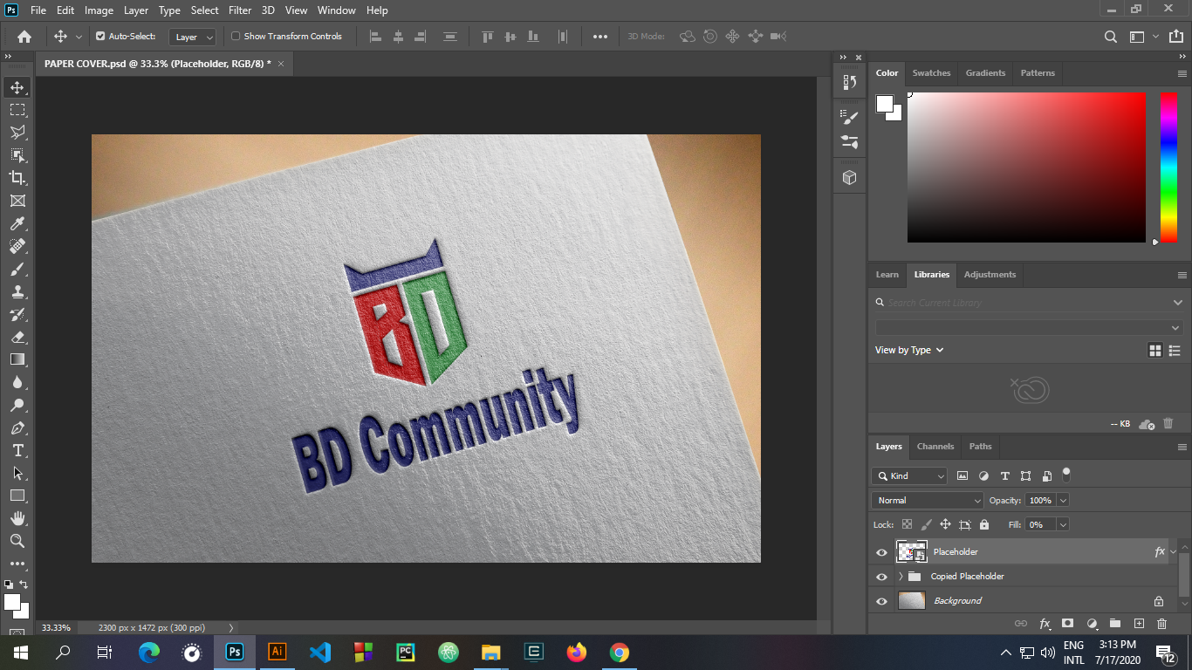Collapse the Placeholder layer effects arrow
Image resolution: width=1192 pixels, height=670 pixels.
coord(1174,552)
